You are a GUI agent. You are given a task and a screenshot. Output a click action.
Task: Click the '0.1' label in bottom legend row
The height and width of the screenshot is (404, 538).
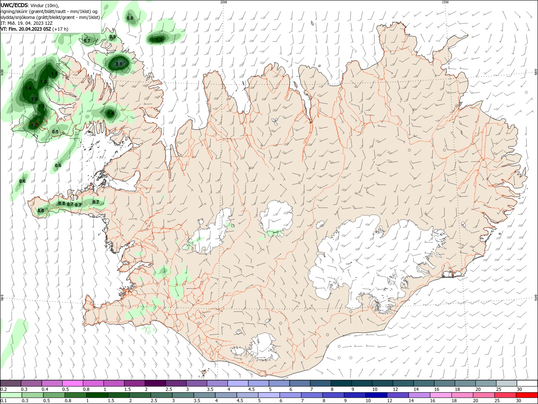[4, 401]
